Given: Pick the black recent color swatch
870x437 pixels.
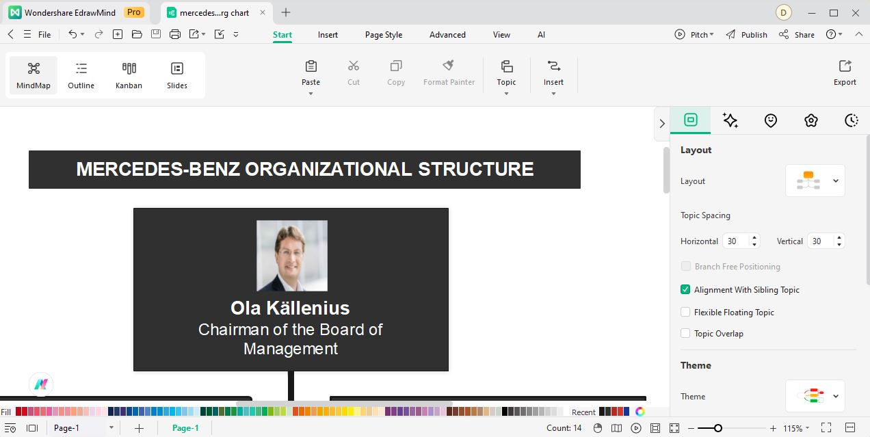Looking at the screenshot, I should tap(602, 412).
